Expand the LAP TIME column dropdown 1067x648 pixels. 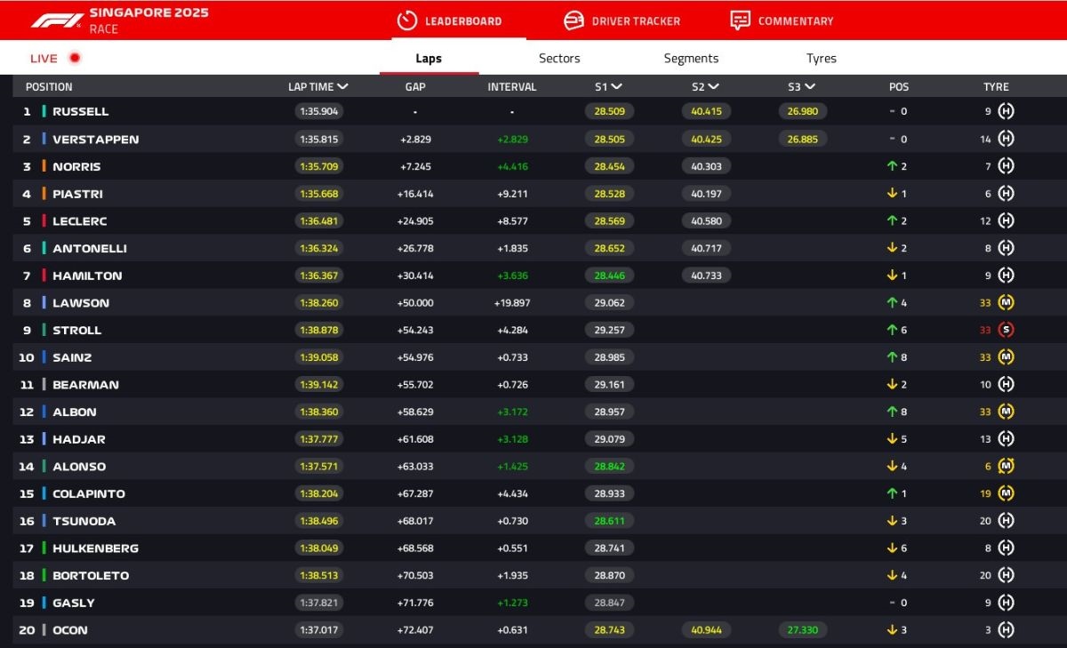342,87
